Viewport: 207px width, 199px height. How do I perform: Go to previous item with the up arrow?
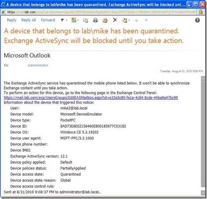tap(136, 20)
